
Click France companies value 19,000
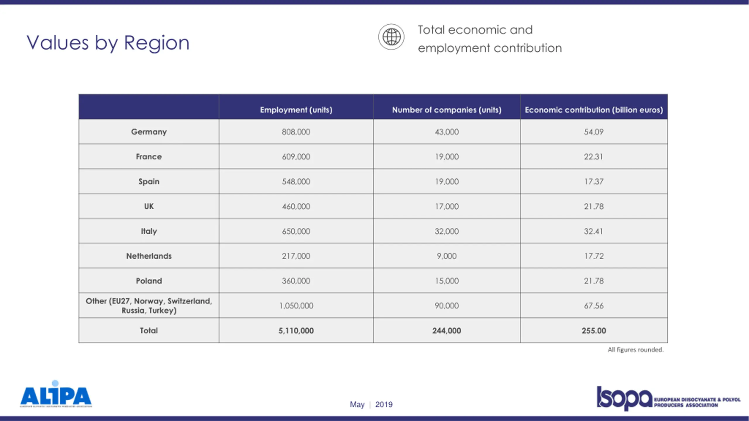point(447,157)
